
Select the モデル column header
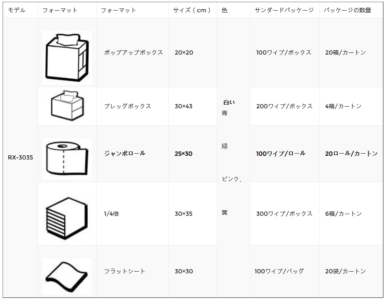pos(17,10)
